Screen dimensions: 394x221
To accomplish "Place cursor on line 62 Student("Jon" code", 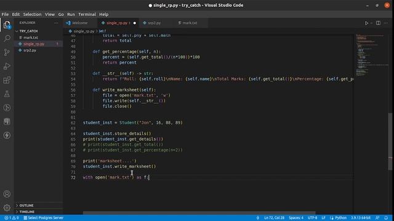I will click(133, 123).
